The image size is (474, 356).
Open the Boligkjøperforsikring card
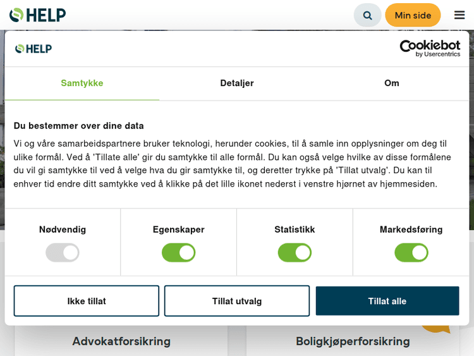(x=353, y=341)
